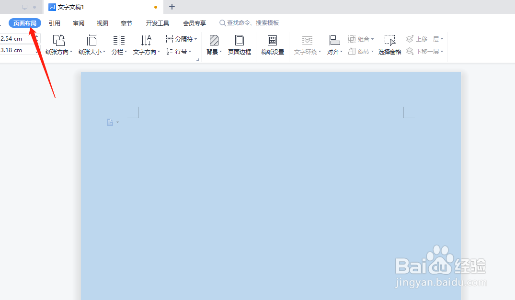The image size is (515, 300).
Task: Select the 文字文稿1 document tab
Action: (x=103, y=7)
